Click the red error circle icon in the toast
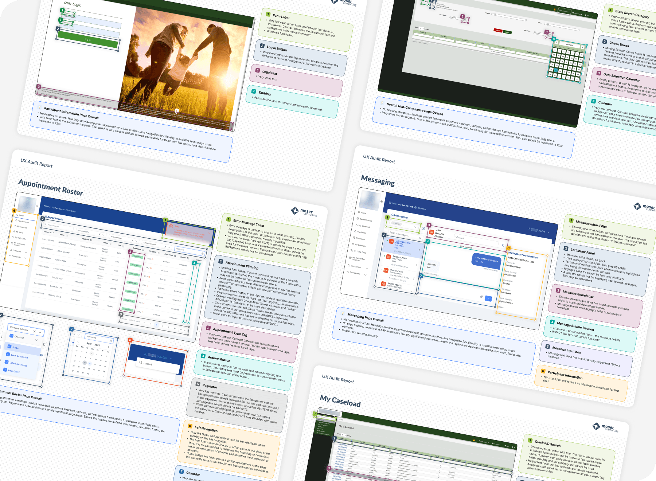656x481 pixels. [x=171, y=226]
